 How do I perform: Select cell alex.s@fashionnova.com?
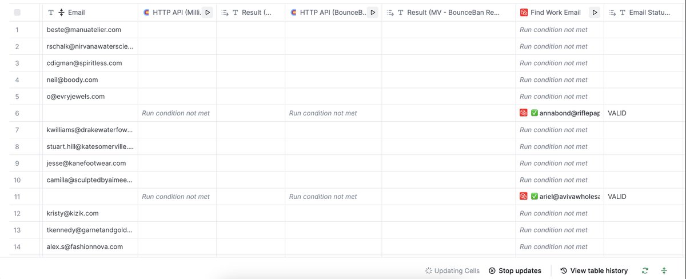(x=90, y=246)
